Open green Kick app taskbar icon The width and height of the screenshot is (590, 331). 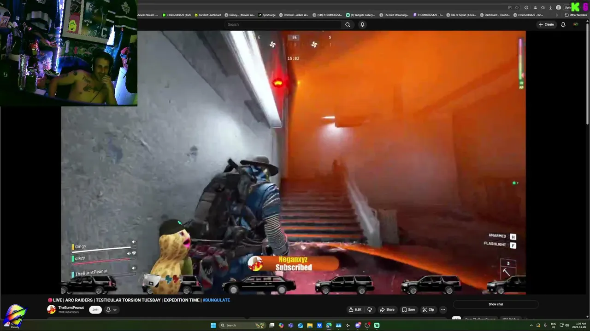coord(377,325)
